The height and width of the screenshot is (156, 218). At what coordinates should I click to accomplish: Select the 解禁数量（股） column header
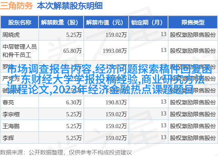coord(61,23)
